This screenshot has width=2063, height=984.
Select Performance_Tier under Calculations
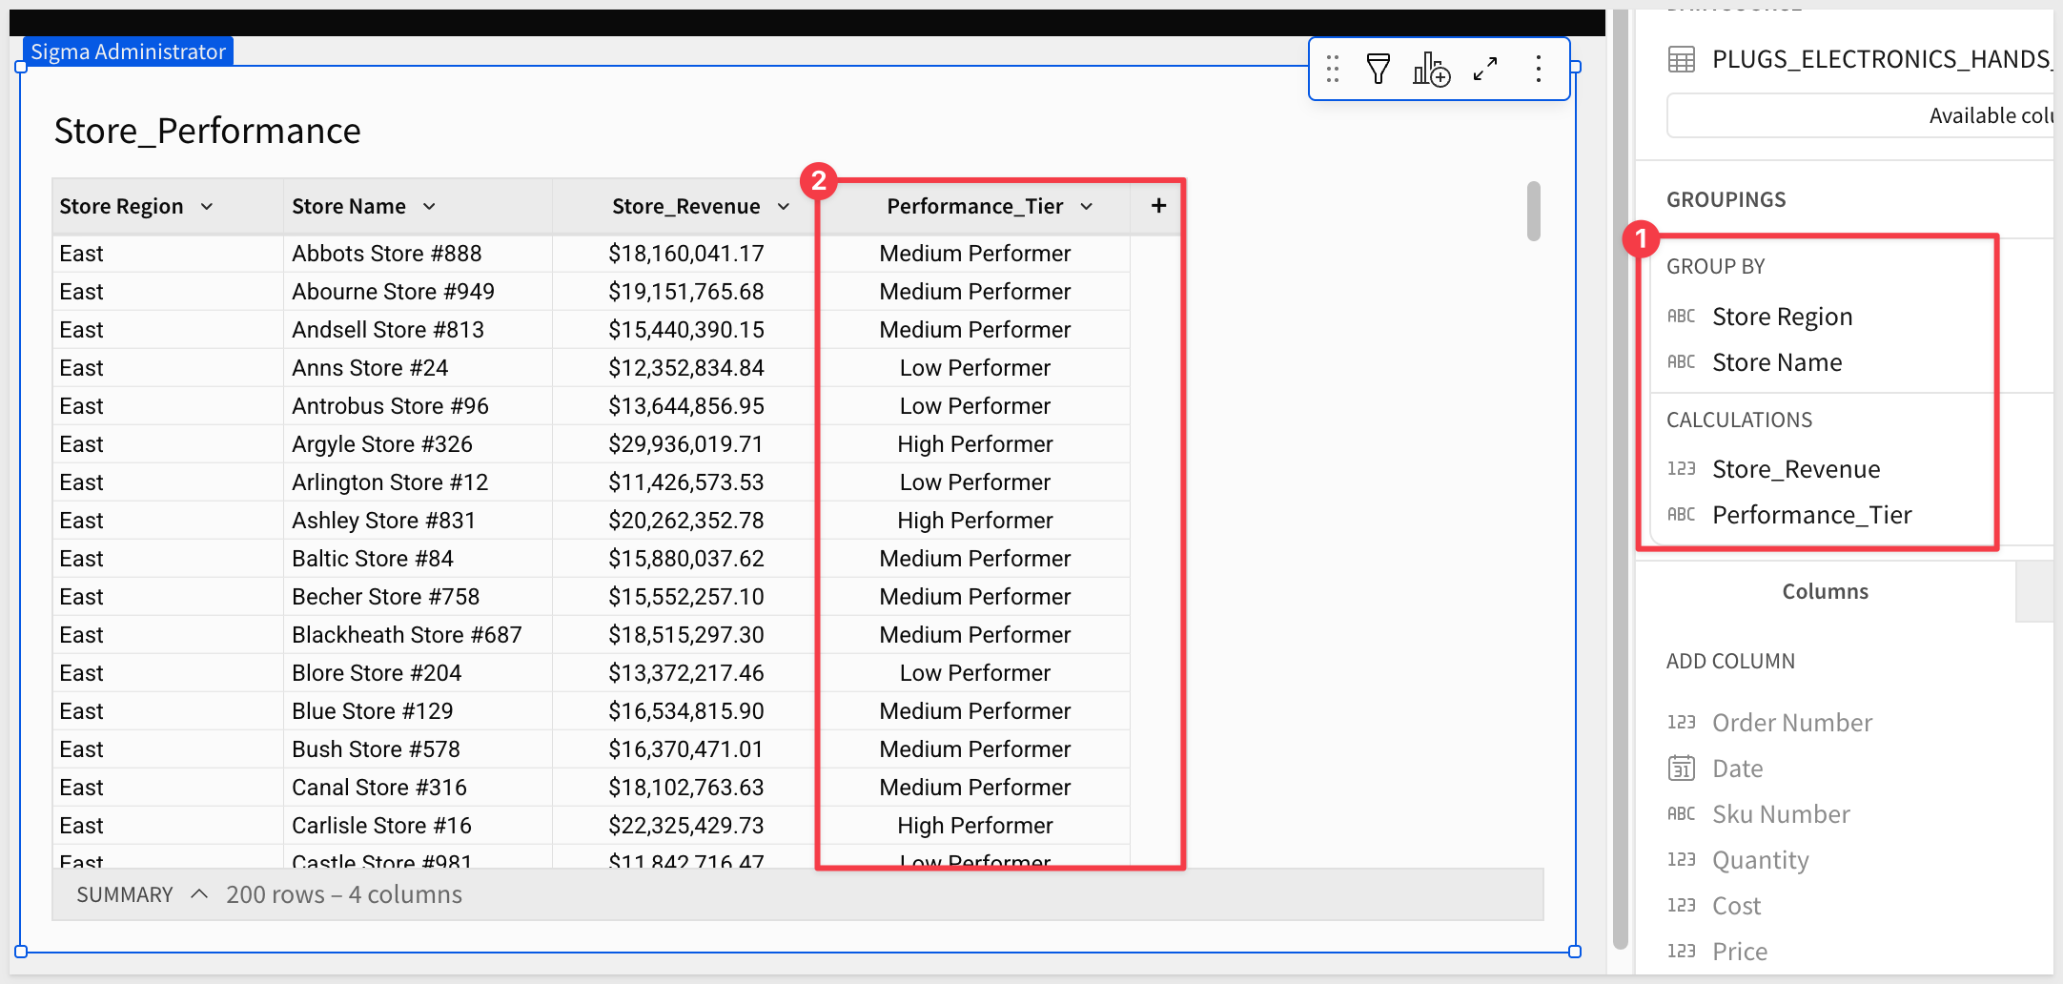pos(1811,515)
